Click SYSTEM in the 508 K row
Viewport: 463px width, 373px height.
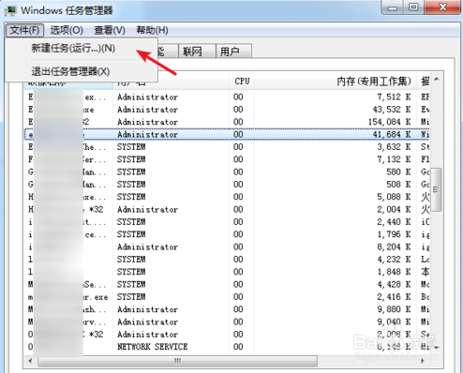pyautogui.click(x=131, y=185)
